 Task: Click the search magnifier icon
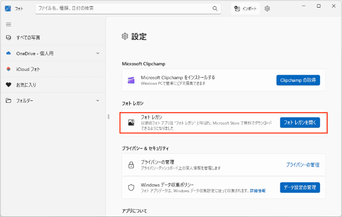pyautogui.click(x=215, y=9)
